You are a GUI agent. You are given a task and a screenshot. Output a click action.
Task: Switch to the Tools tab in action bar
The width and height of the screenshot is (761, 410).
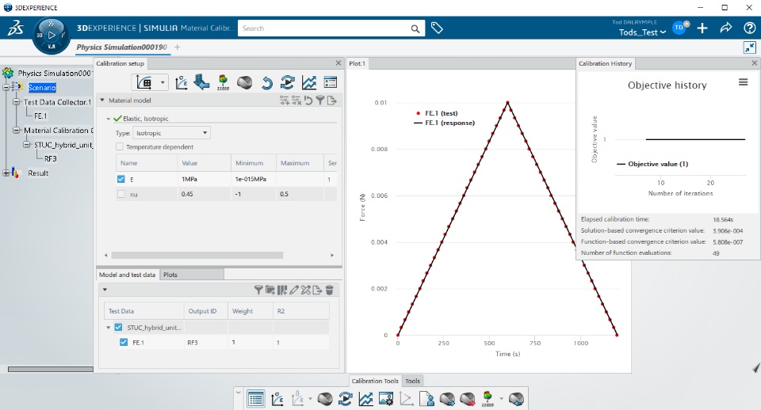[x=412, y=381]
